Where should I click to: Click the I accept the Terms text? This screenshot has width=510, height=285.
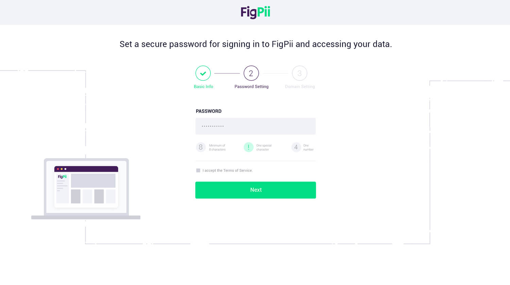[x=227, y=170]
